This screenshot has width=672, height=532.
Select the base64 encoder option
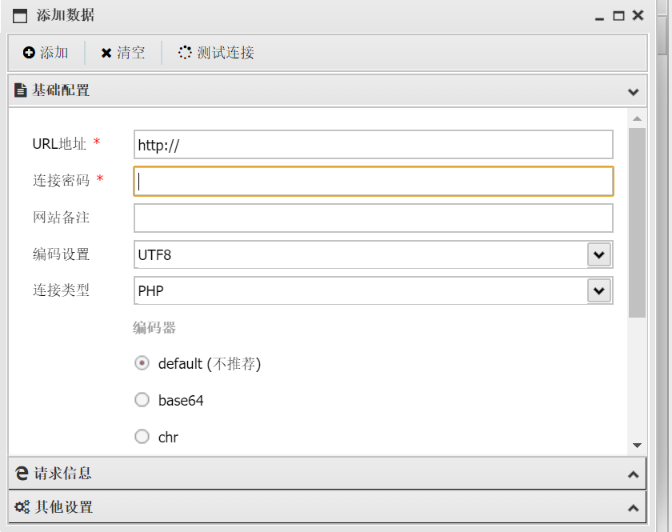tap(142, 400)
